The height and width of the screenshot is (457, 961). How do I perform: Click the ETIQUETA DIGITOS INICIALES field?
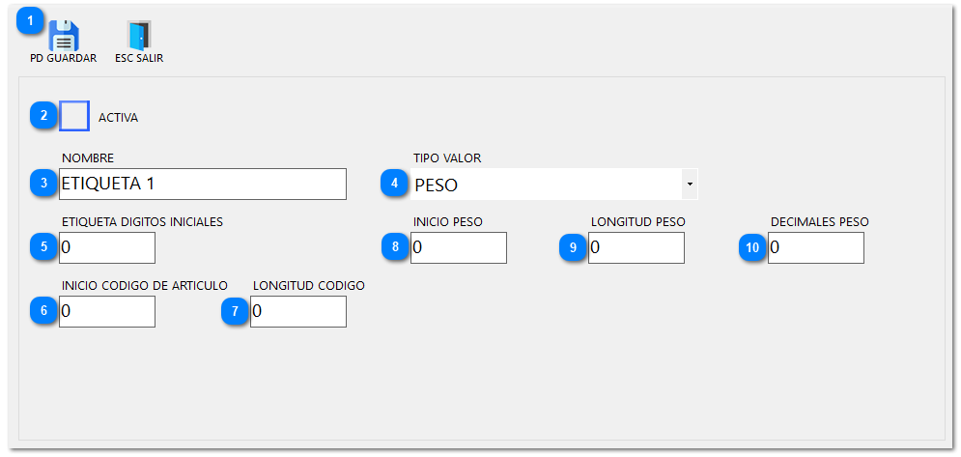click(107, 247)
